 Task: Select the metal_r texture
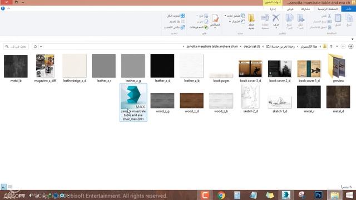(x=309, y=99)
